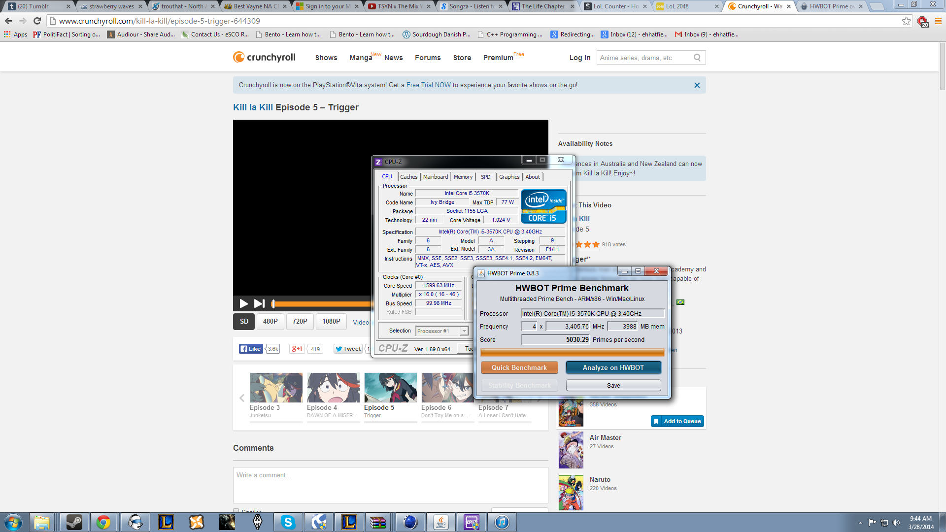
Task: Go back in Chrome
Action: (x=8, y=21)
